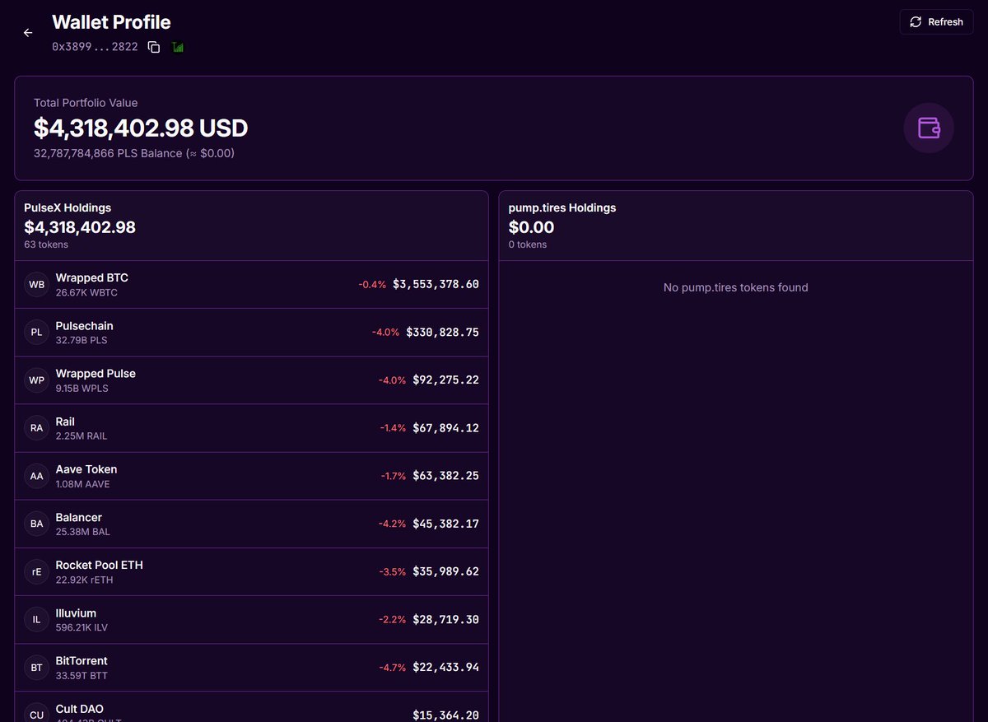Click the rE token avatar icon
988x722 pixels.
(36, 571)
